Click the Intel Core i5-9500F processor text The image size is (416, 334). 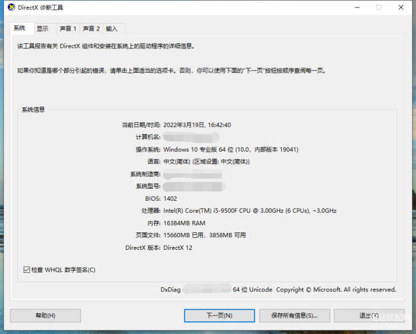pos(250,211)
